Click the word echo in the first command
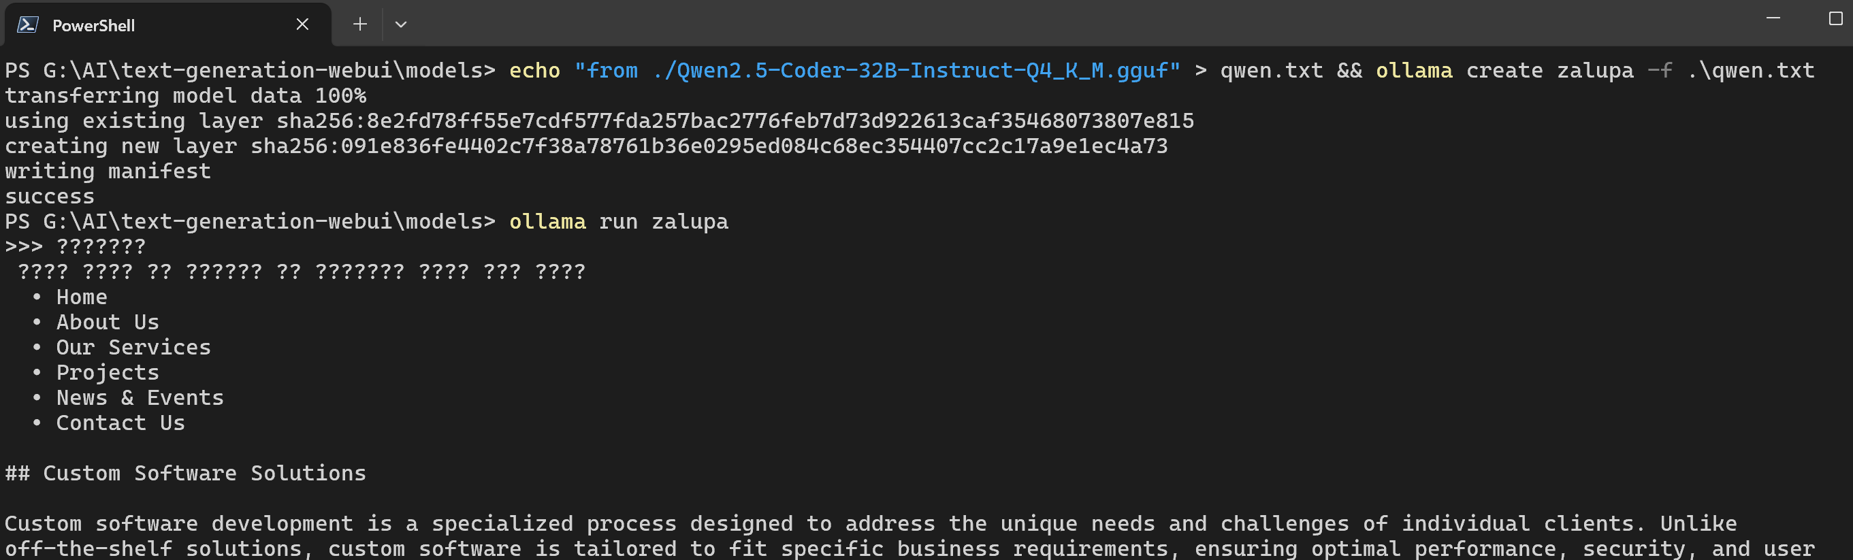 pos(534,71)
